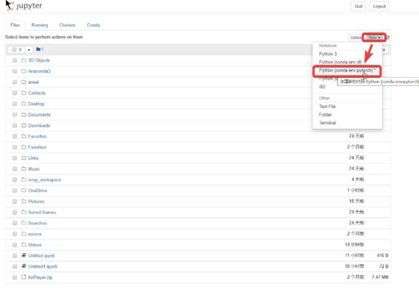
Task: Check the box for Untitled.ipynb
Action: [x=14, y=255]
